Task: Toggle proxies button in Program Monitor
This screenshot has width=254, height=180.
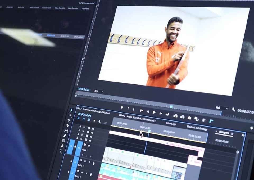Action: (204, 120)
